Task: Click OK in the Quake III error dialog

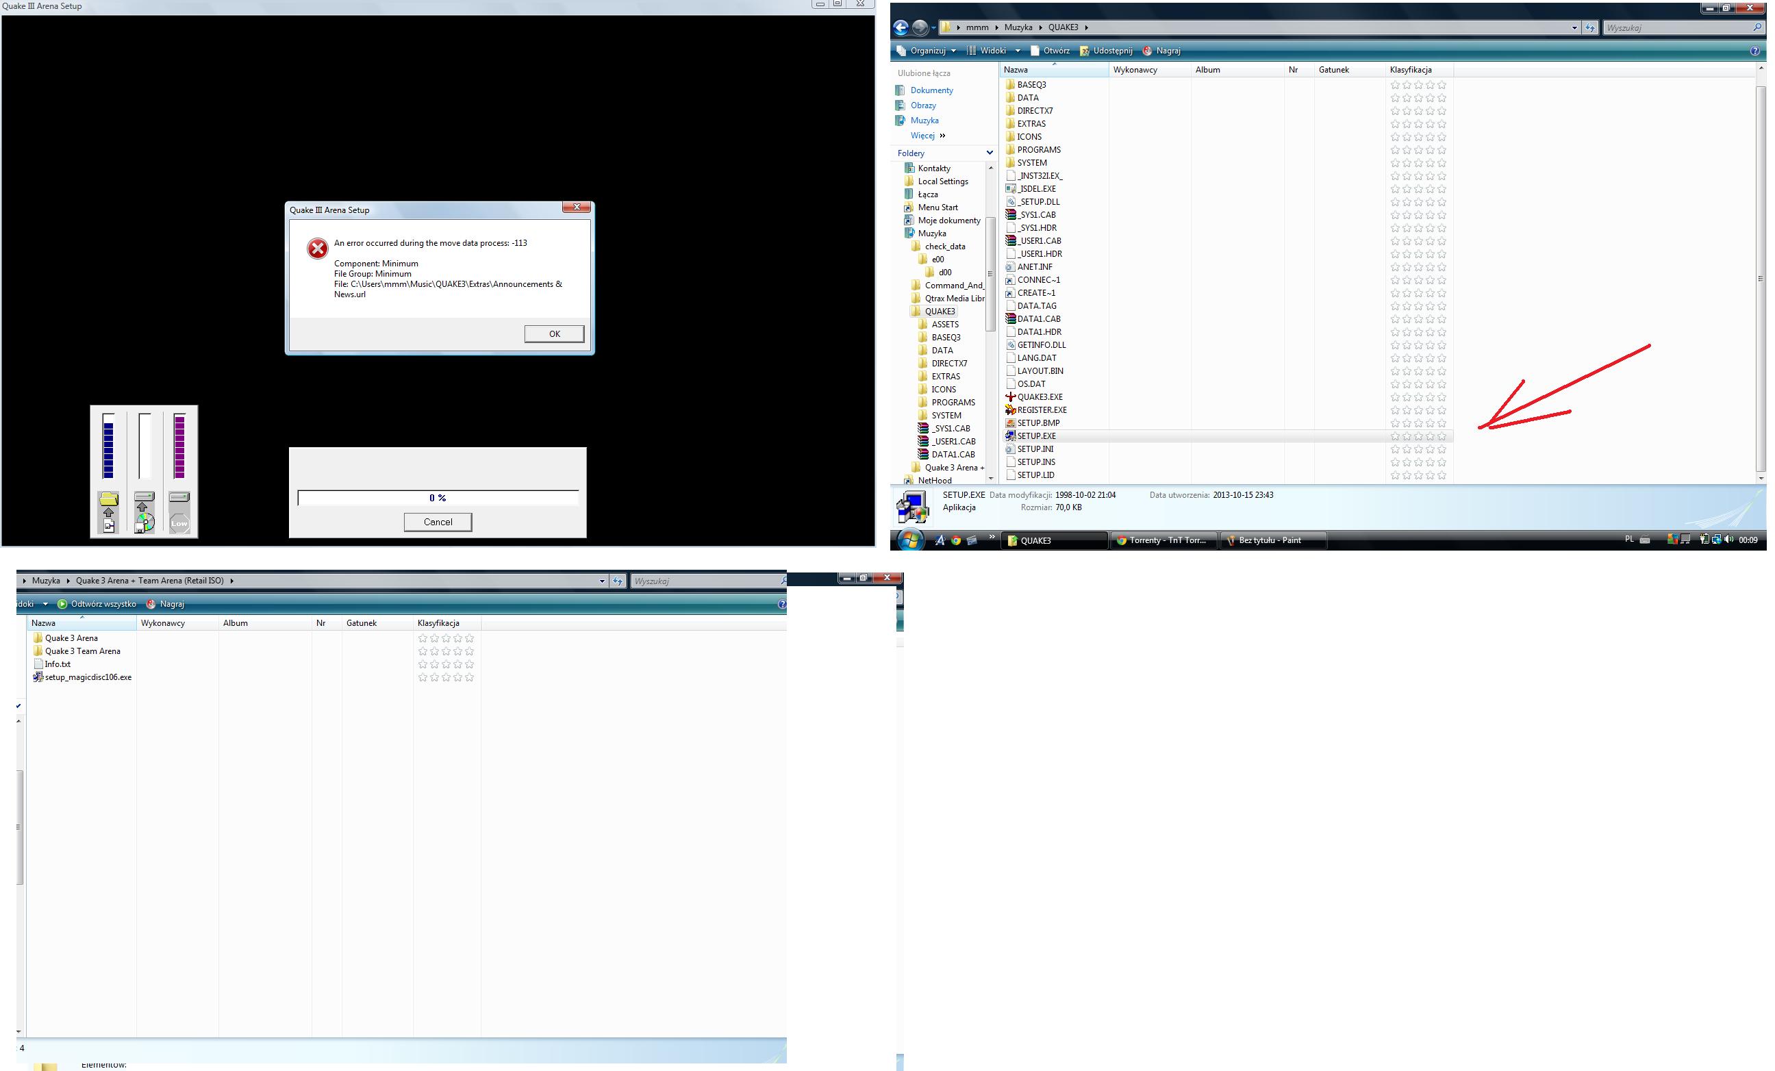Action: click(x=554, y=333)
